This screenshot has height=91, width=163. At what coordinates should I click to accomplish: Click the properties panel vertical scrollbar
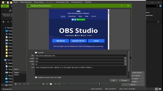coord(129,61)
